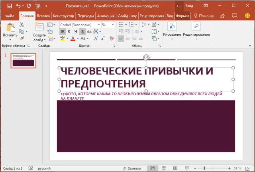Toggle Italic (К) formatting
Viewport: 255px width, 172px height.
69,31
